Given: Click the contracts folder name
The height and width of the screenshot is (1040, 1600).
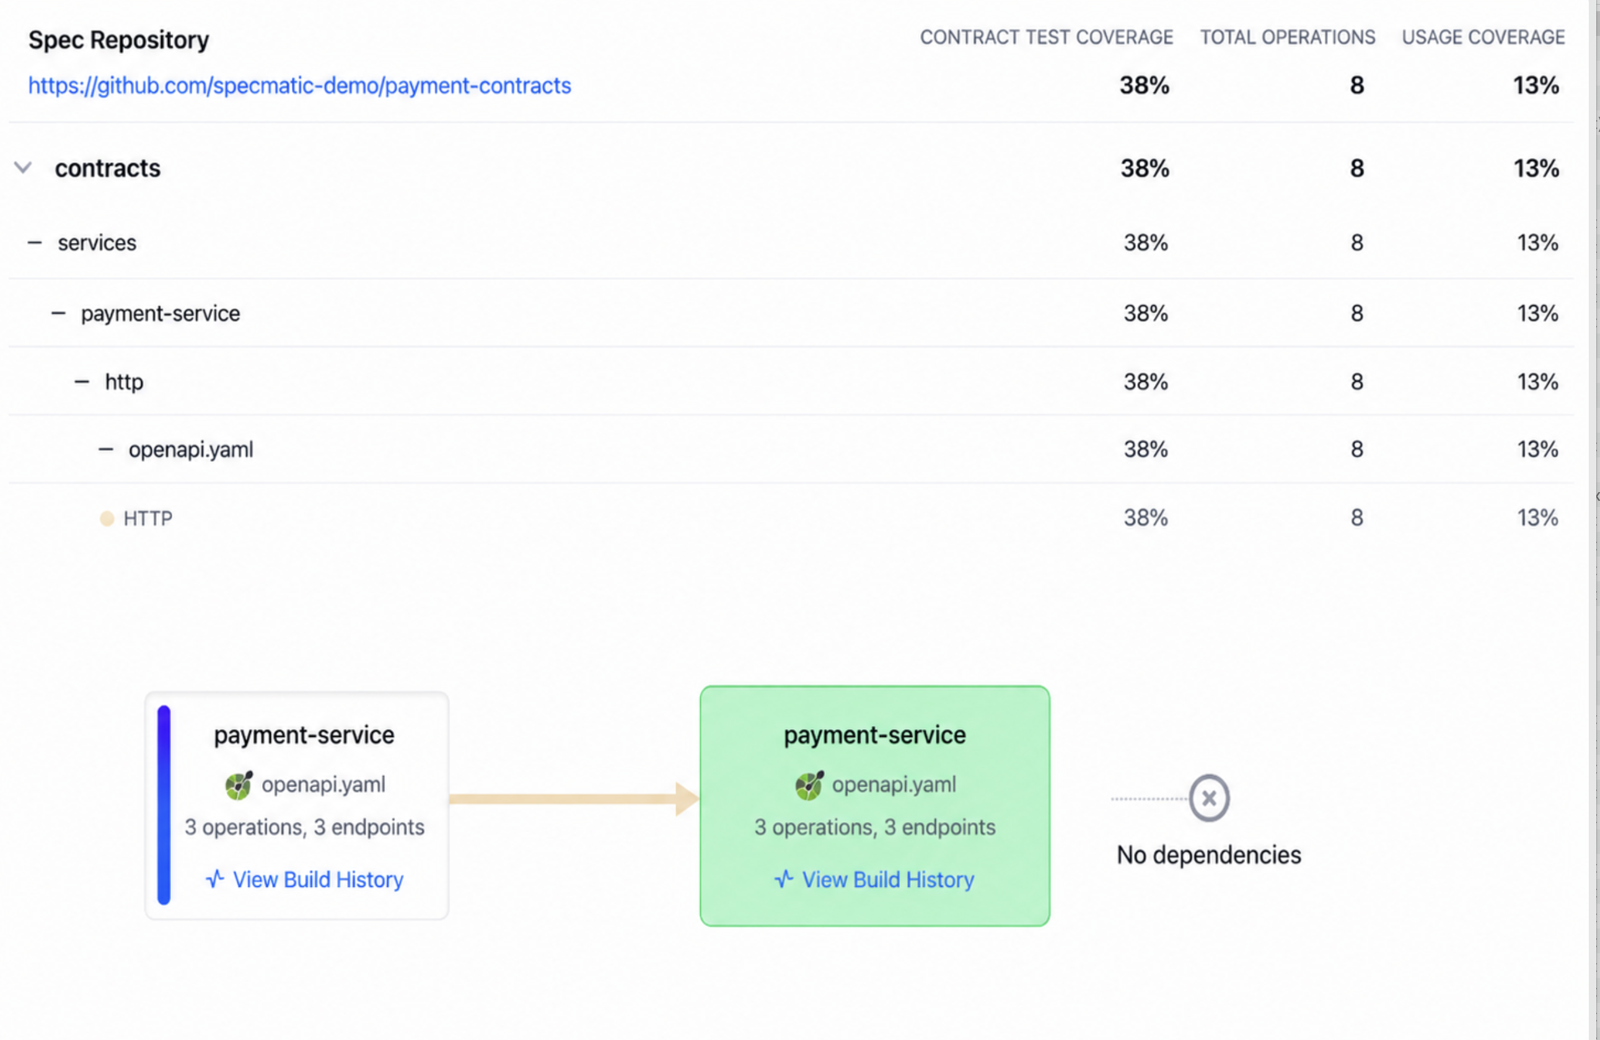Looking at the screenshot, I should (x=108, y=168).
